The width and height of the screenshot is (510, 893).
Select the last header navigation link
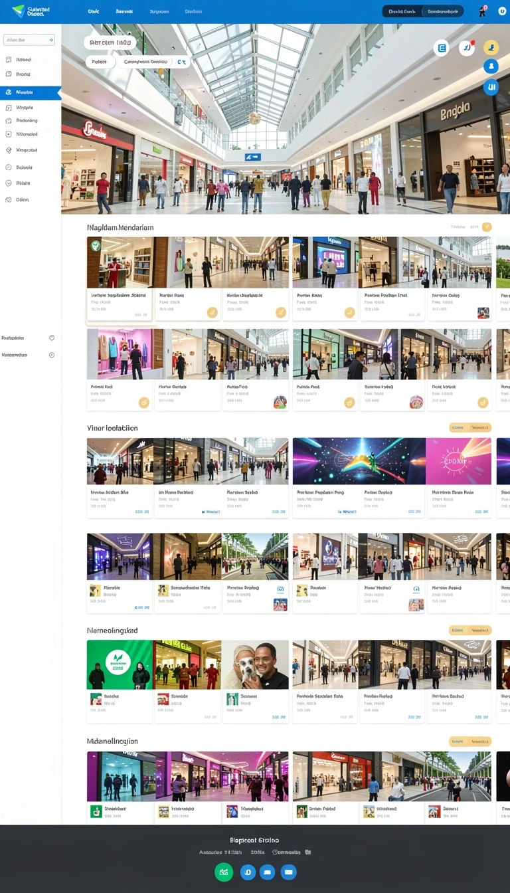(x=194, y=11)
